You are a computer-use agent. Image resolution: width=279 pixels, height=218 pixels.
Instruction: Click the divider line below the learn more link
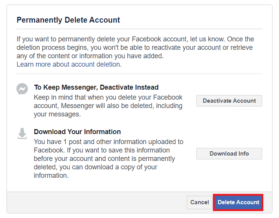[139, 74]
